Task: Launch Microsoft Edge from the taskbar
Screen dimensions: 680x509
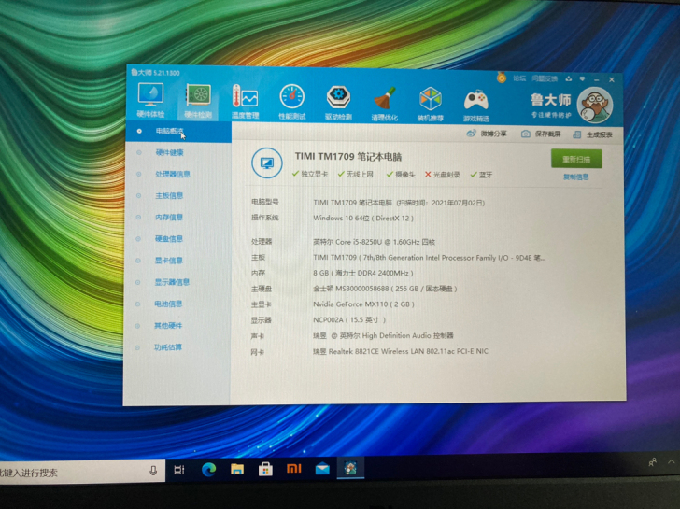Action: click(208, 469)
